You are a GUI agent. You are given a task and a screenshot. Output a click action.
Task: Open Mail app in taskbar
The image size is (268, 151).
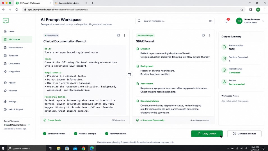point(75,148)
